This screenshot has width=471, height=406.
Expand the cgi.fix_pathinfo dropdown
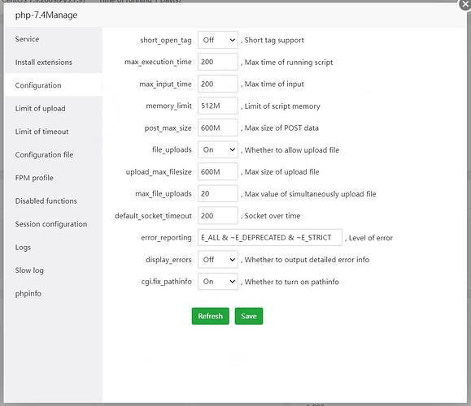pos(218,281)
